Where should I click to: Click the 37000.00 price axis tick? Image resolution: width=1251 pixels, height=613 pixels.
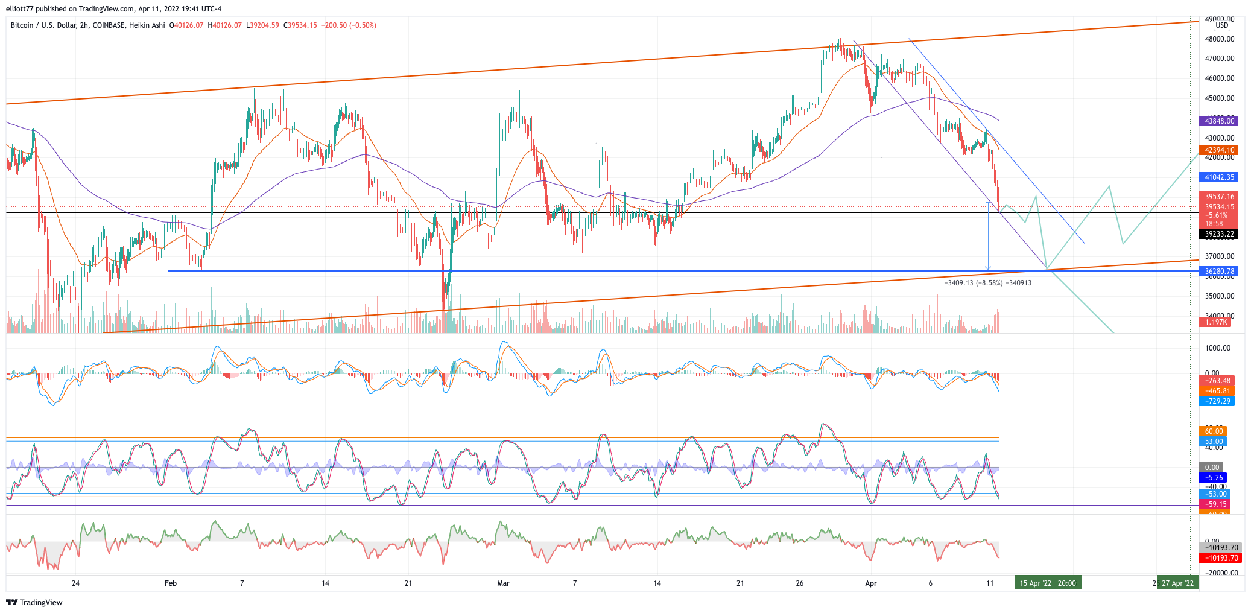pyautogui.click(x=1220, y=256)
